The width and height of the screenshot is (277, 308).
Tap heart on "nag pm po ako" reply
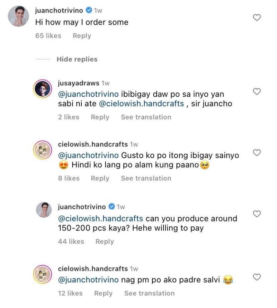point(257,277)
